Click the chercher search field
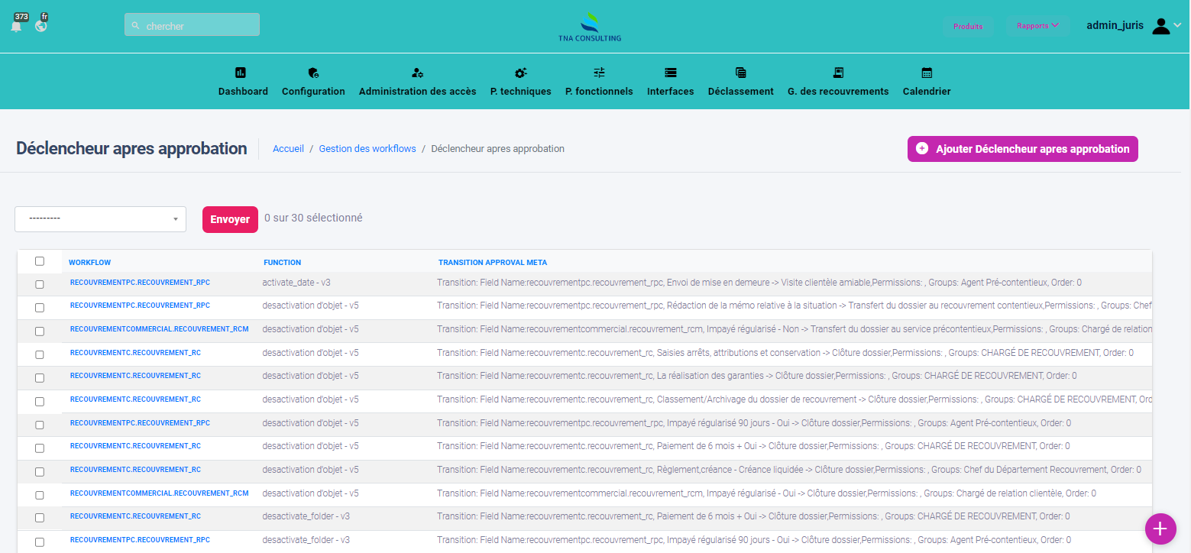This screenshot has height=553, width=1191. click(x=192, y=25)
